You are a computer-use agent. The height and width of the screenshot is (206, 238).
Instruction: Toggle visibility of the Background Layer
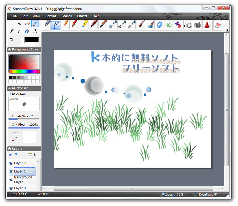[11, 180]
